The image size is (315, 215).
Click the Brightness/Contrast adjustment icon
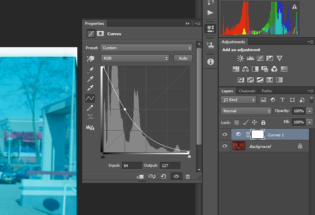(x=240, y=58)
